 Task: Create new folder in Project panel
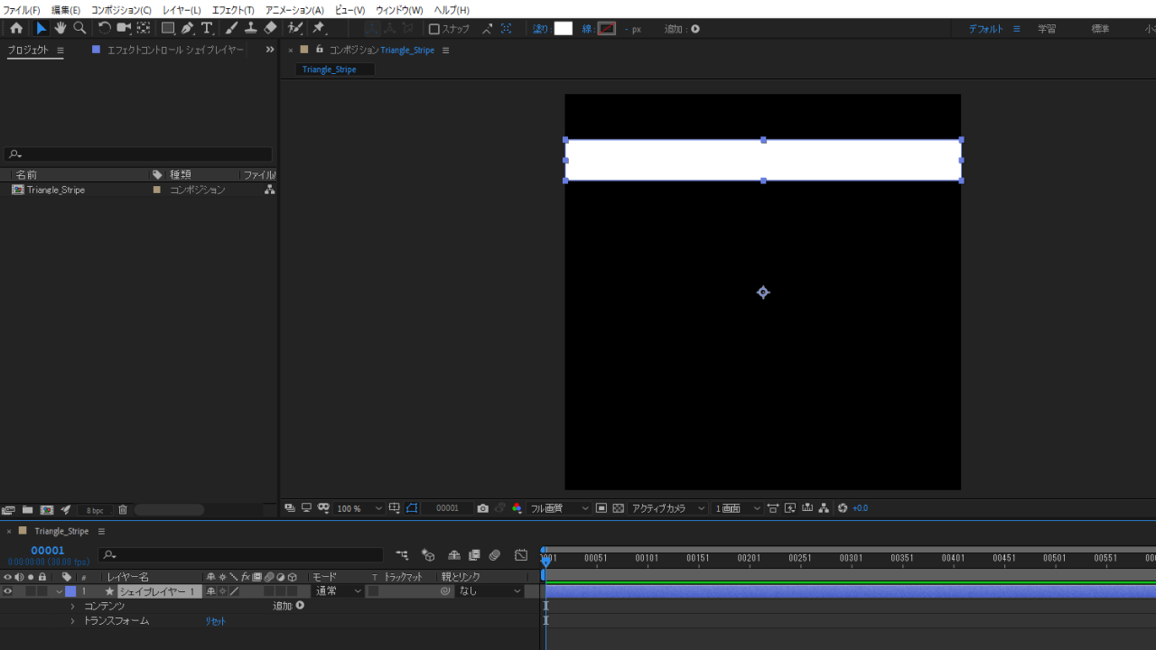[28, 510]
